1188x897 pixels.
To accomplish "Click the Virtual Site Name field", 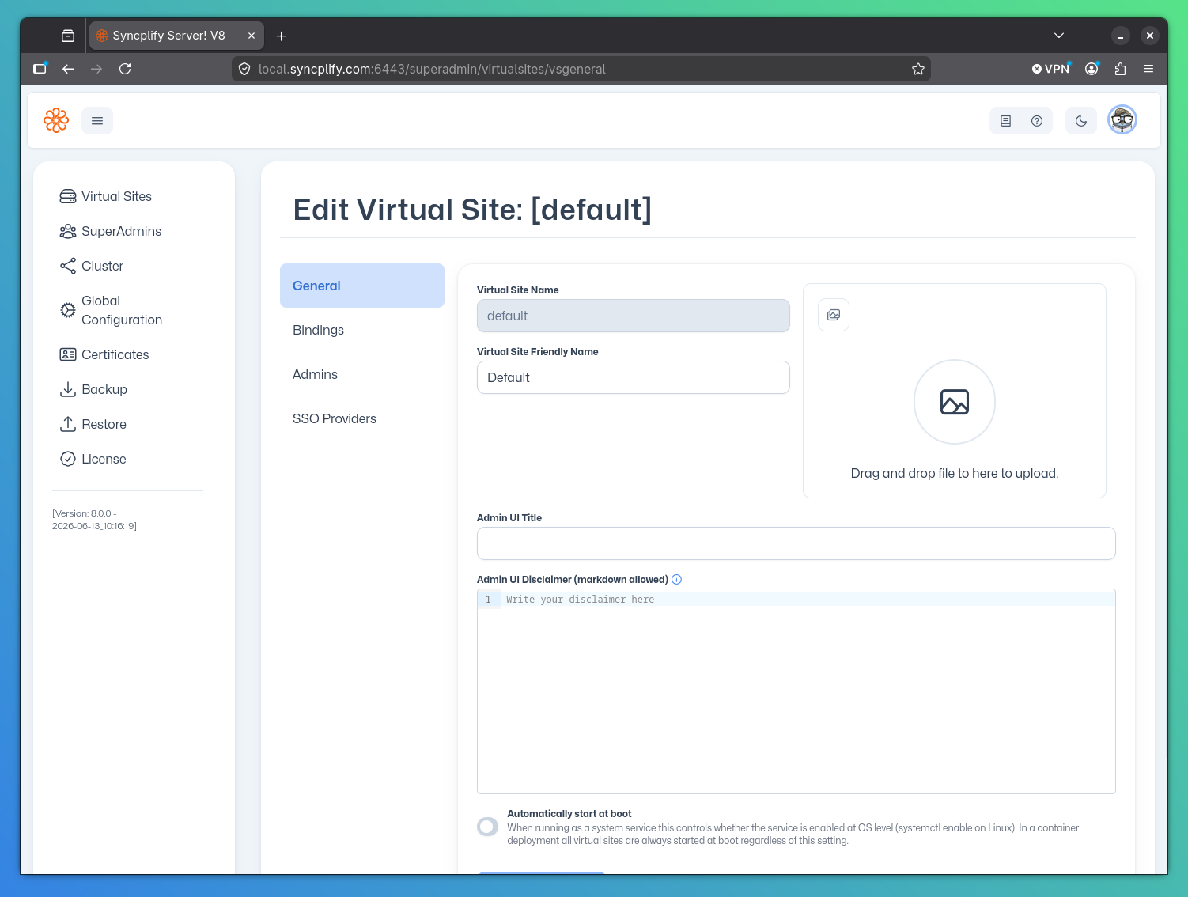I will point(634,316).
